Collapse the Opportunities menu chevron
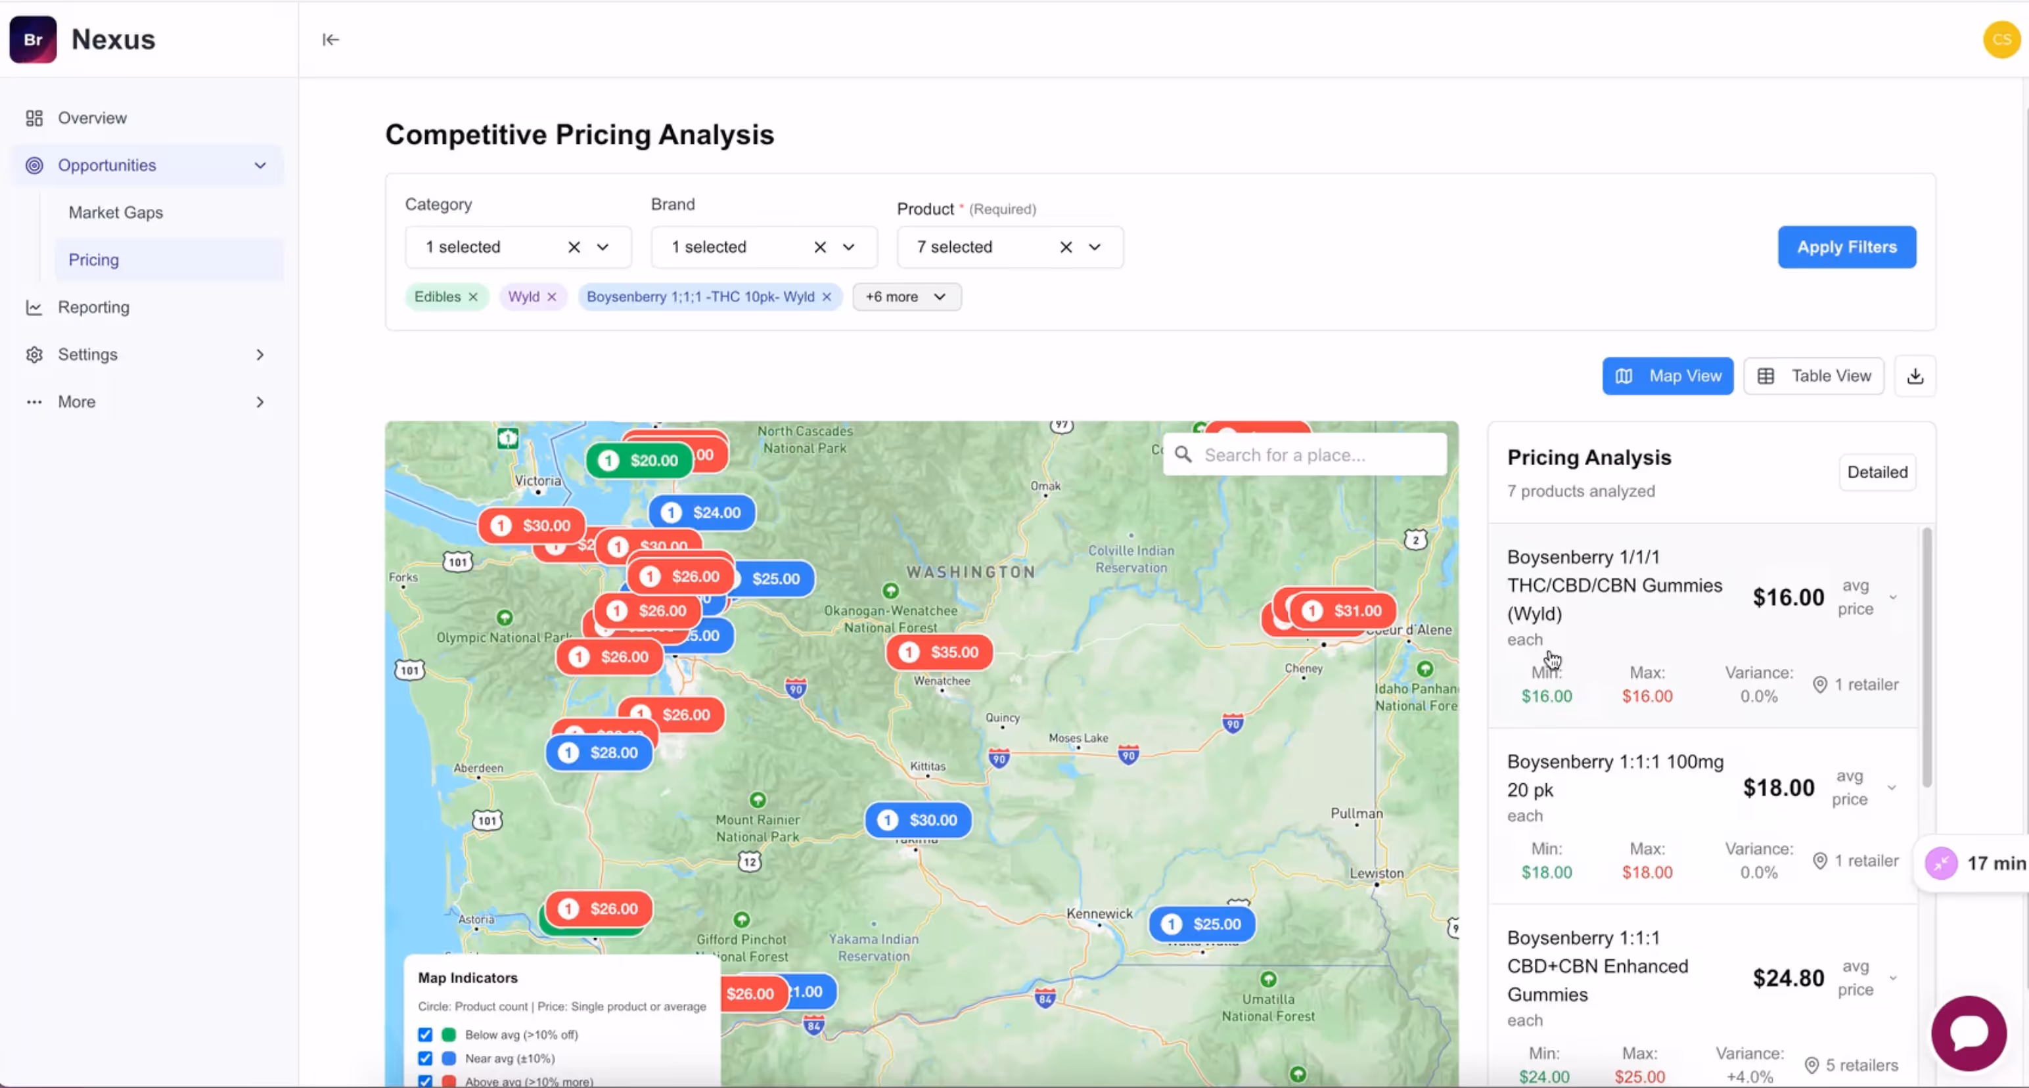This screenshot has width=2029, height=1088. 260,166
